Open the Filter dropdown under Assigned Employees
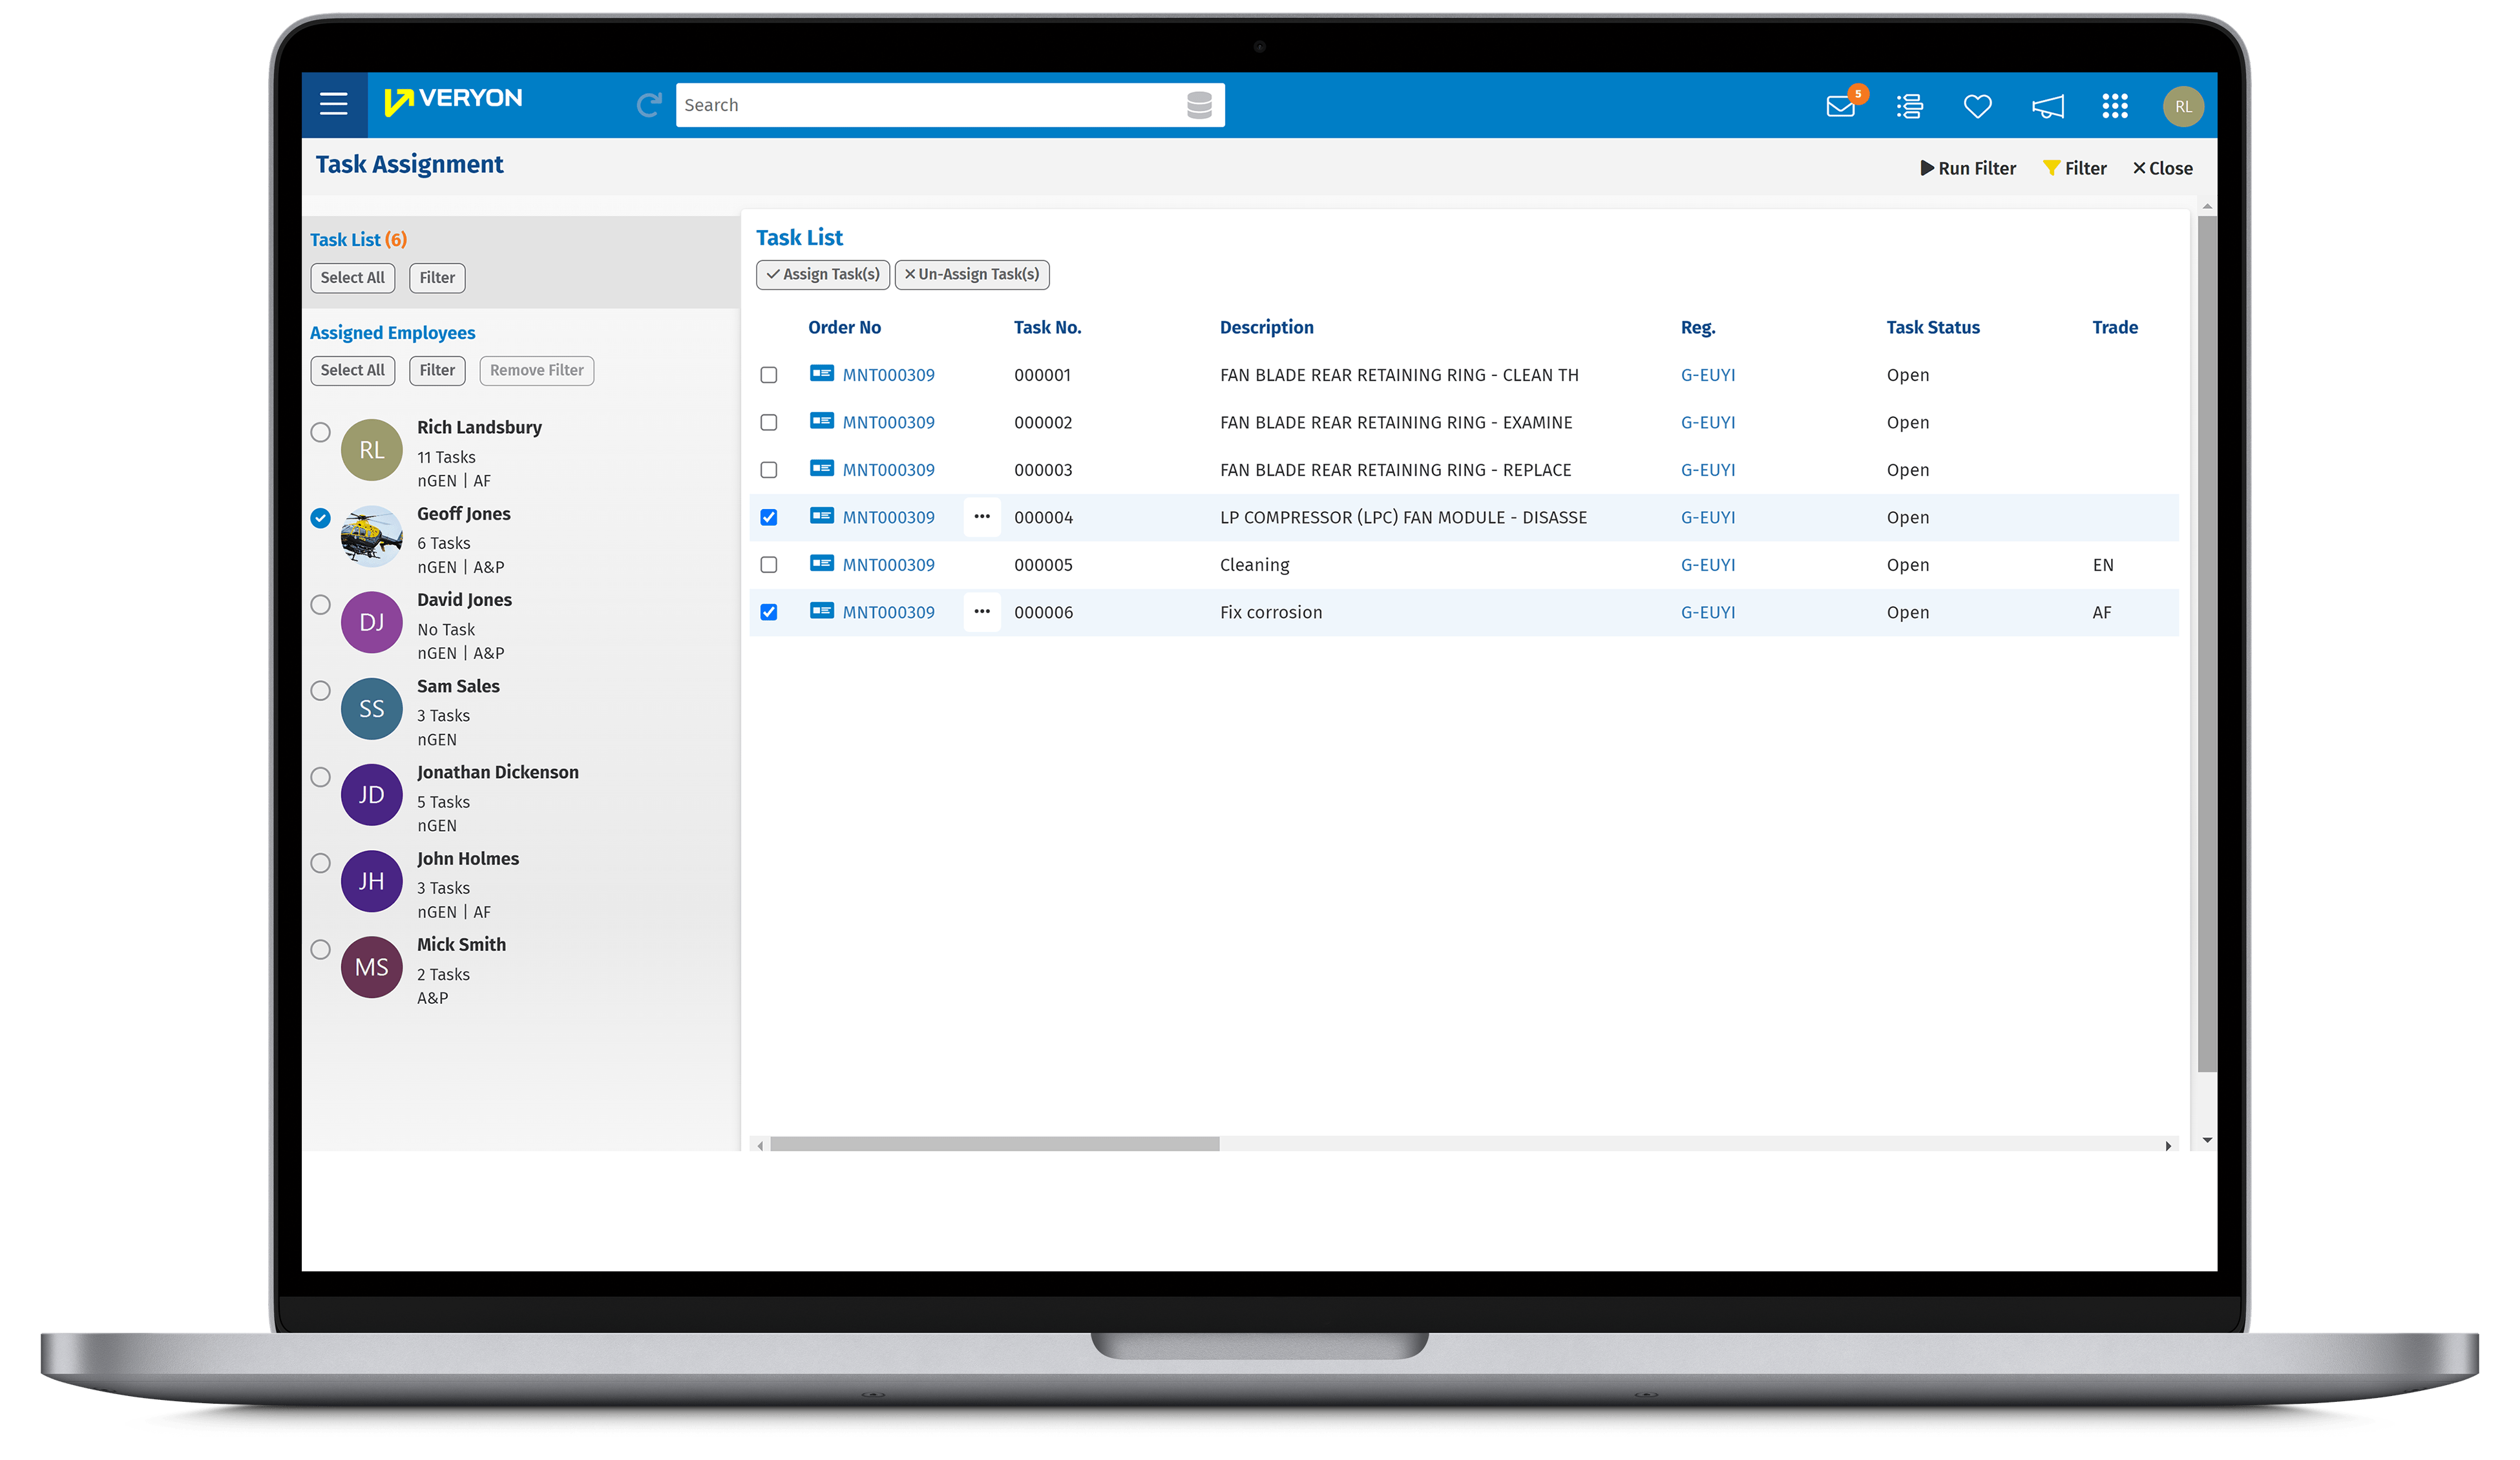This screenshot has width=2520, height=1460. (437, 370)
